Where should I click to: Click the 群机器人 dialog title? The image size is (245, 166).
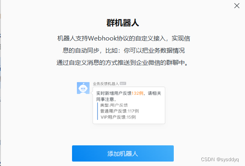(x=122, y=23)
